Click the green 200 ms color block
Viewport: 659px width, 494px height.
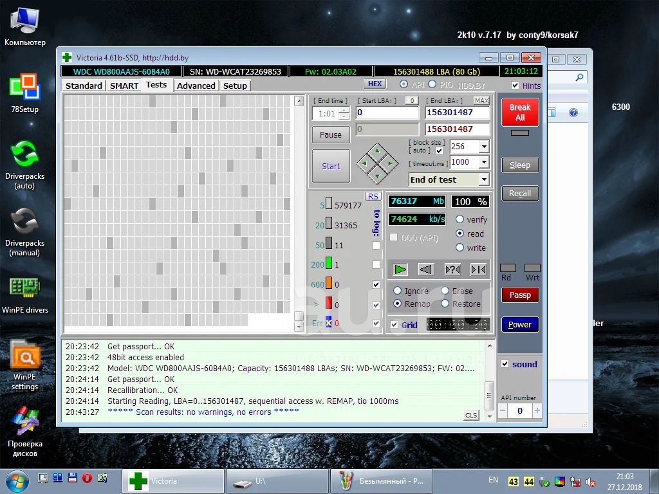click(329, 263)
